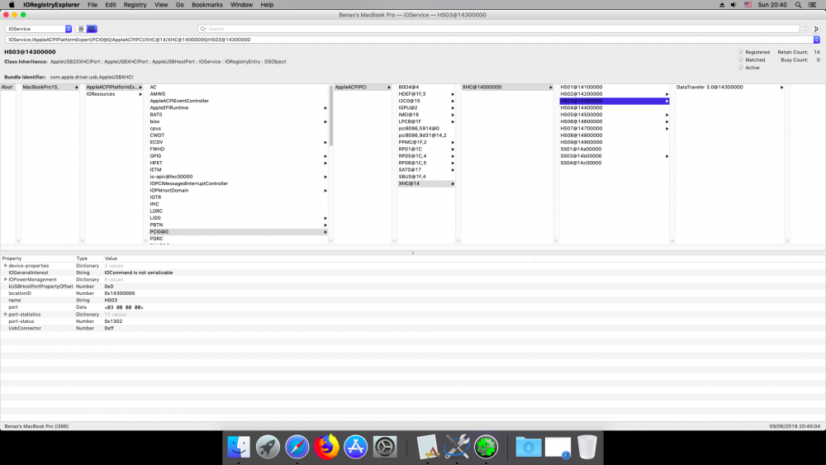This screenshot has width=826, height=465.
Task: Open Notification Center from menu bar
Action: point(813,5)
